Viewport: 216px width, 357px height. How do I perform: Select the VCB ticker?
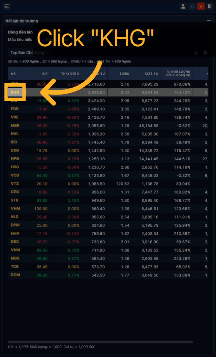[x=15, y=175]
